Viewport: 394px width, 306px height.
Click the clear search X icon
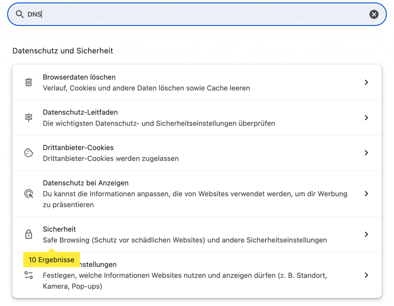[374, 14]
